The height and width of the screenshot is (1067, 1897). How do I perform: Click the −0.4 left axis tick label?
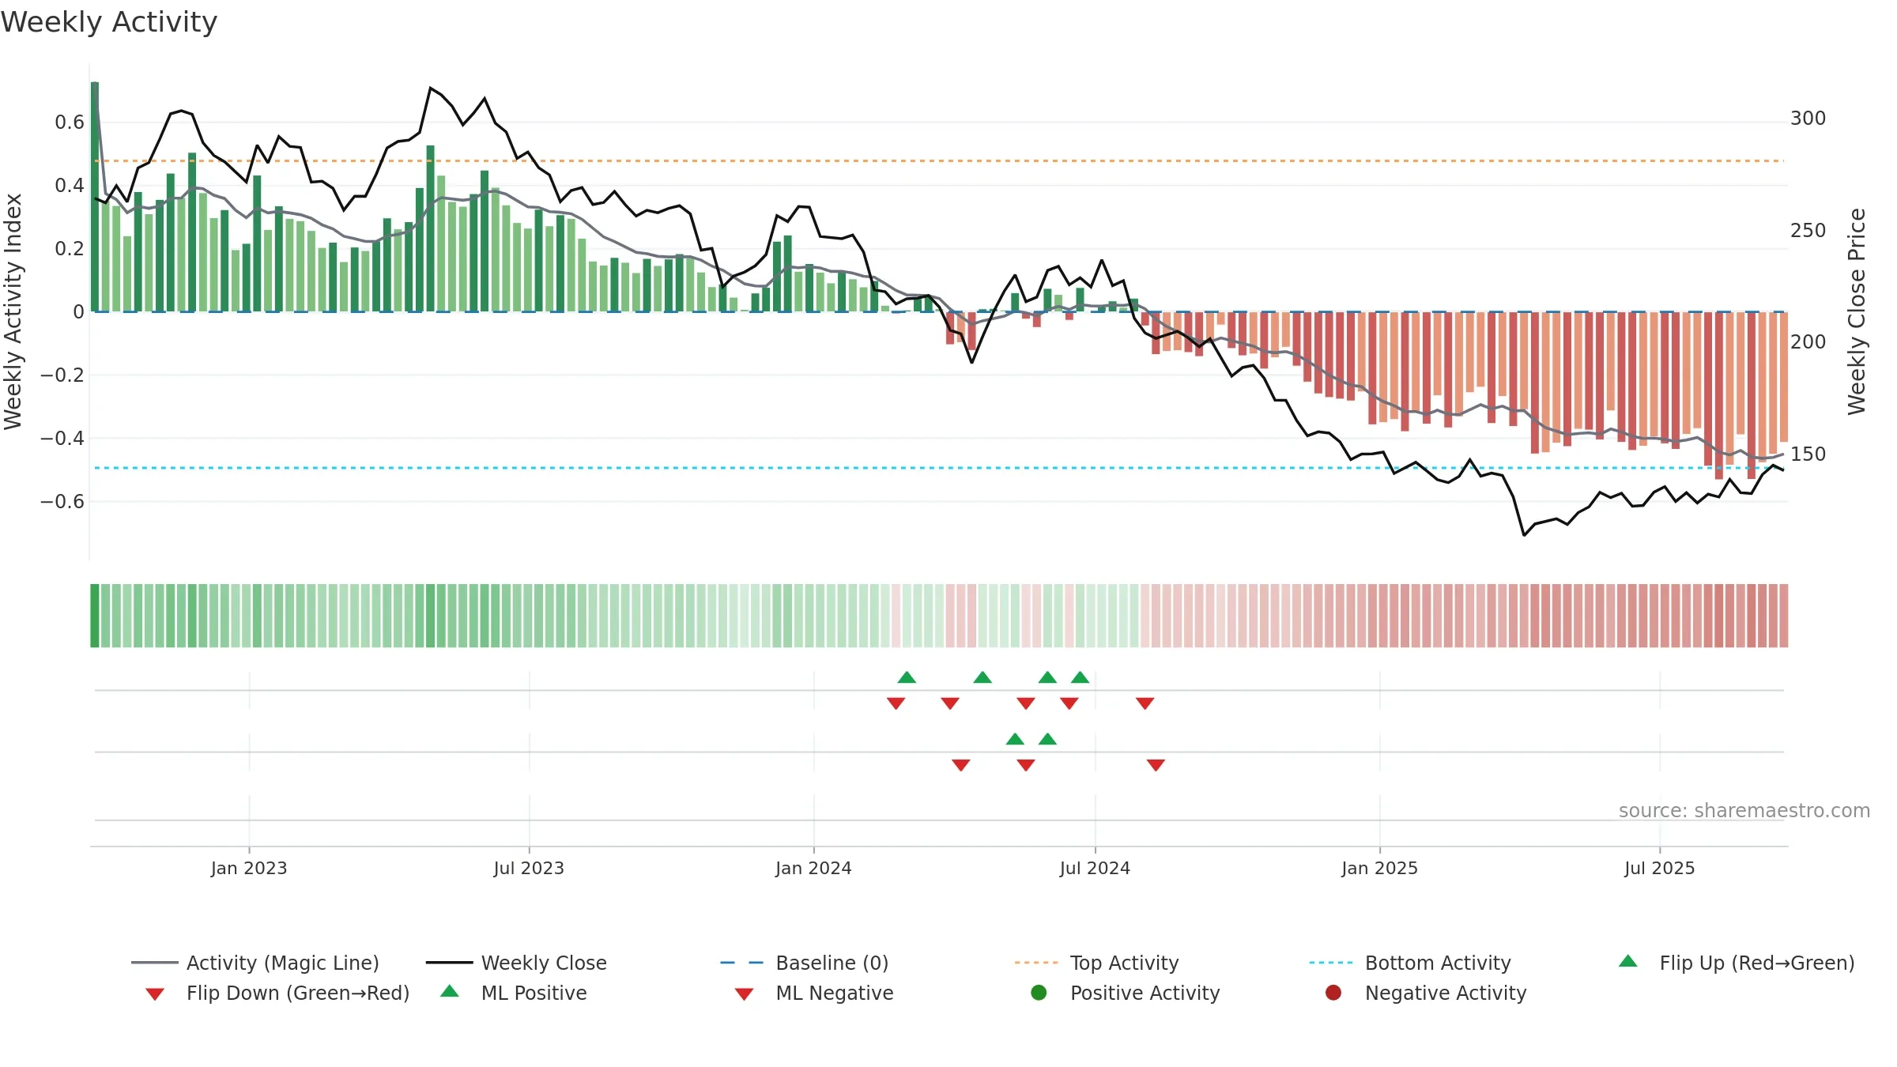click(x=62, y=438)
